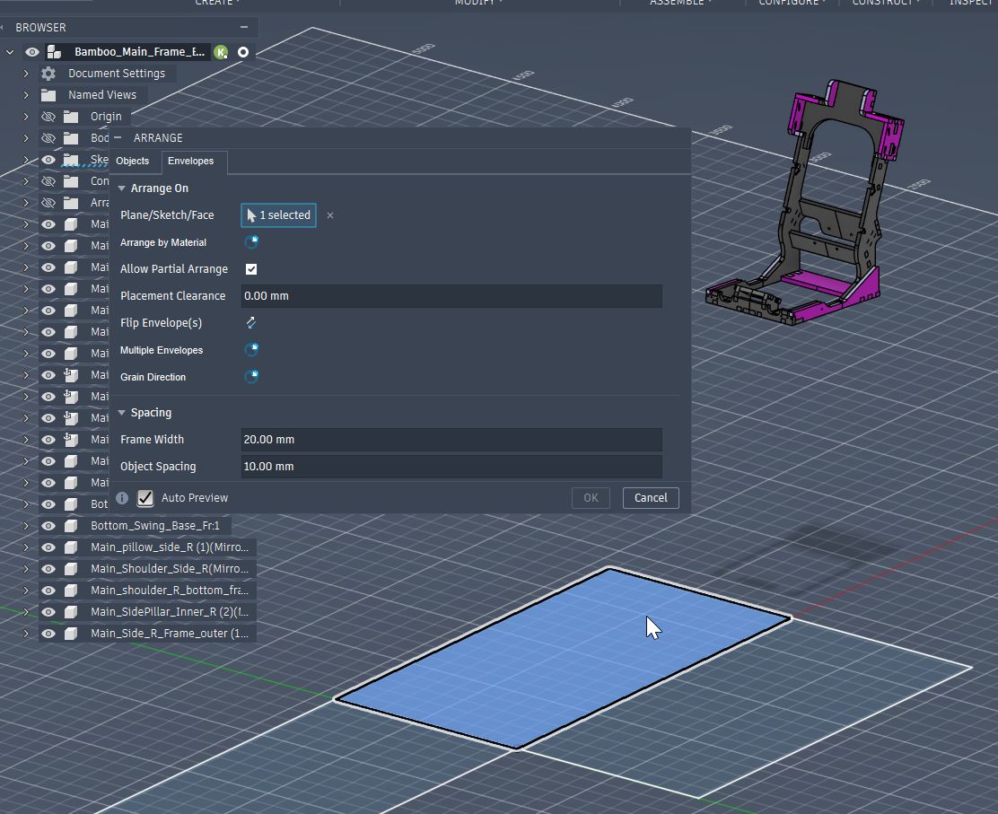Click the Document Settings gear icon
The height and width of the screenshot is (814, 998).
[x=48, y=74]
